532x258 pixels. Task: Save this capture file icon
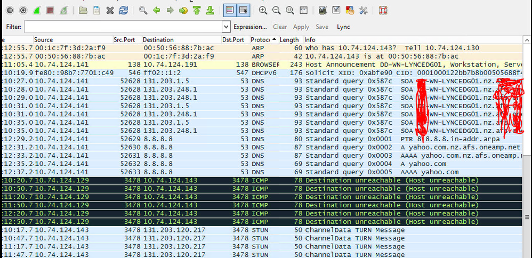[x=96, y=11]
